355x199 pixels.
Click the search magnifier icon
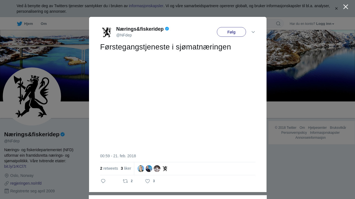pyautogui.click(x=278, y=23)
